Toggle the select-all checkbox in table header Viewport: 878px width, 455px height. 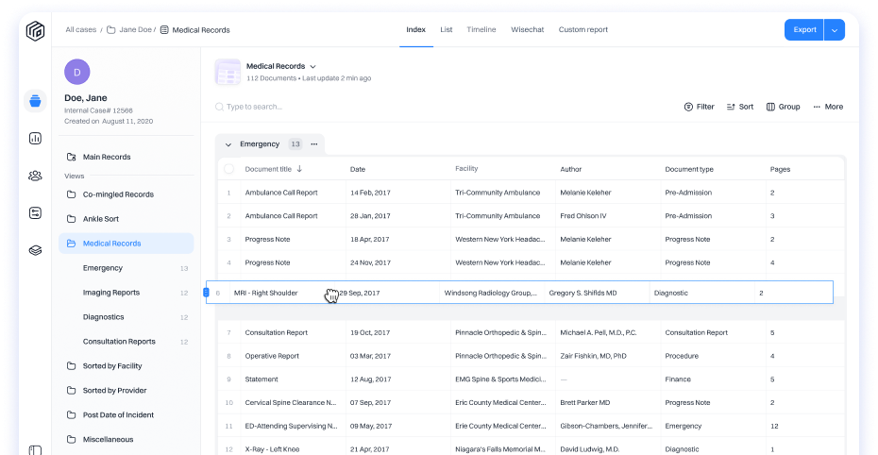tap(228, 168)
